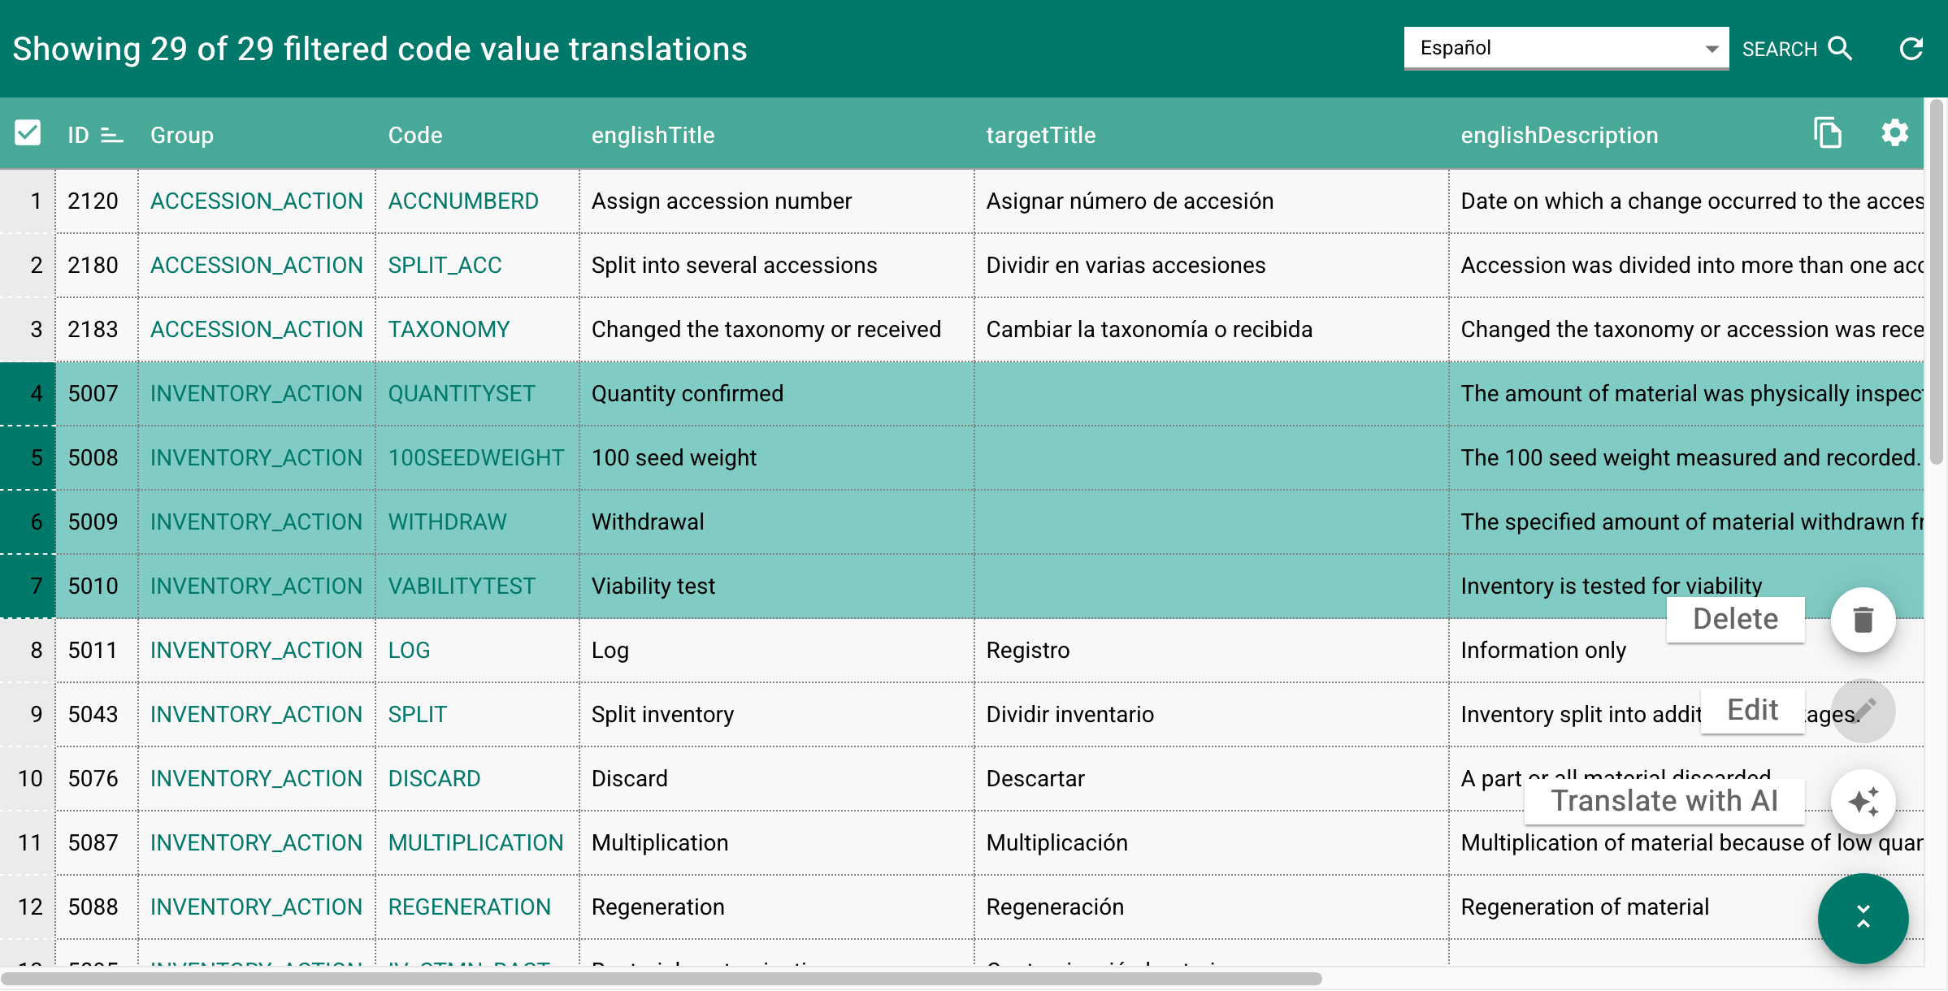Open the SPLIT_ACC code link
Screen dimensions: 1948x991
coord(445,265)
